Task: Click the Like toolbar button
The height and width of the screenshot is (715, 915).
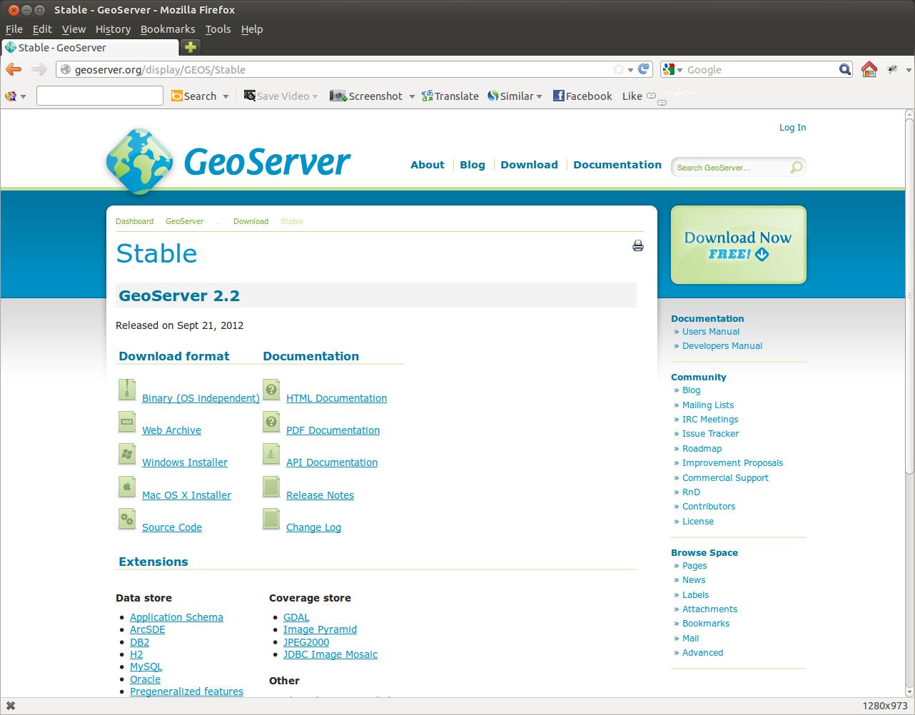Action: (632, 96)
